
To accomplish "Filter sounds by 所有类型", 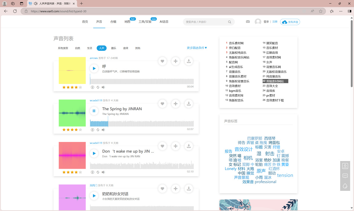I will tap(63, 48).
